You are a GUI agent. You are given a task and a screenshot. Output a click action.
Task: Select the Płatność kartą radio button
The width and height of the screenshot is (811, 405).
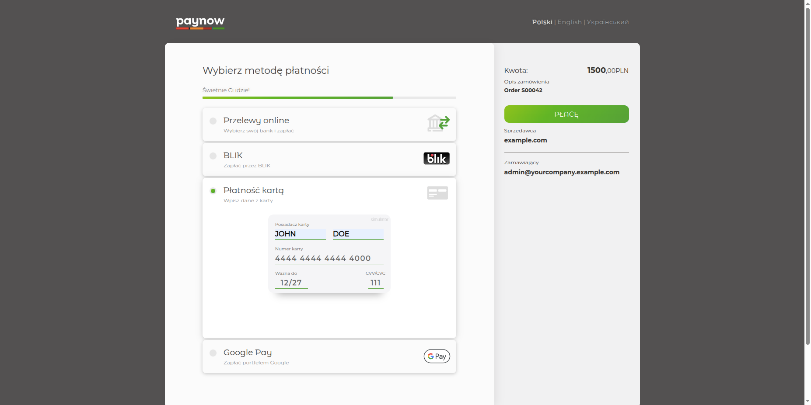point(213,191)
